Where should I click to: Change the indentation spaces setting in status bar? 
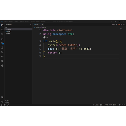coord(102,105)
